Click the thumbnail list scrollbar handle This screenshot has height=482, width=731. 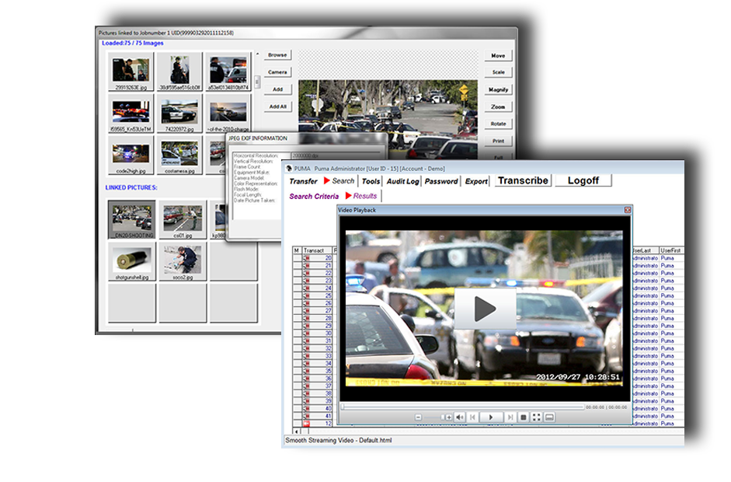pos(257,82)
